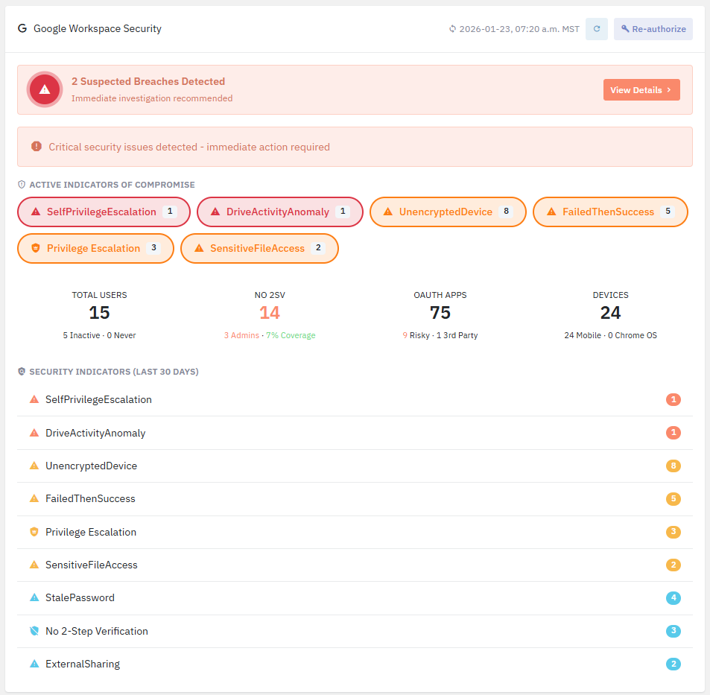Select the DriveActivityAnomaly indicator chip
This screenshot has height=695, width=710.
[x=279, y=212]
